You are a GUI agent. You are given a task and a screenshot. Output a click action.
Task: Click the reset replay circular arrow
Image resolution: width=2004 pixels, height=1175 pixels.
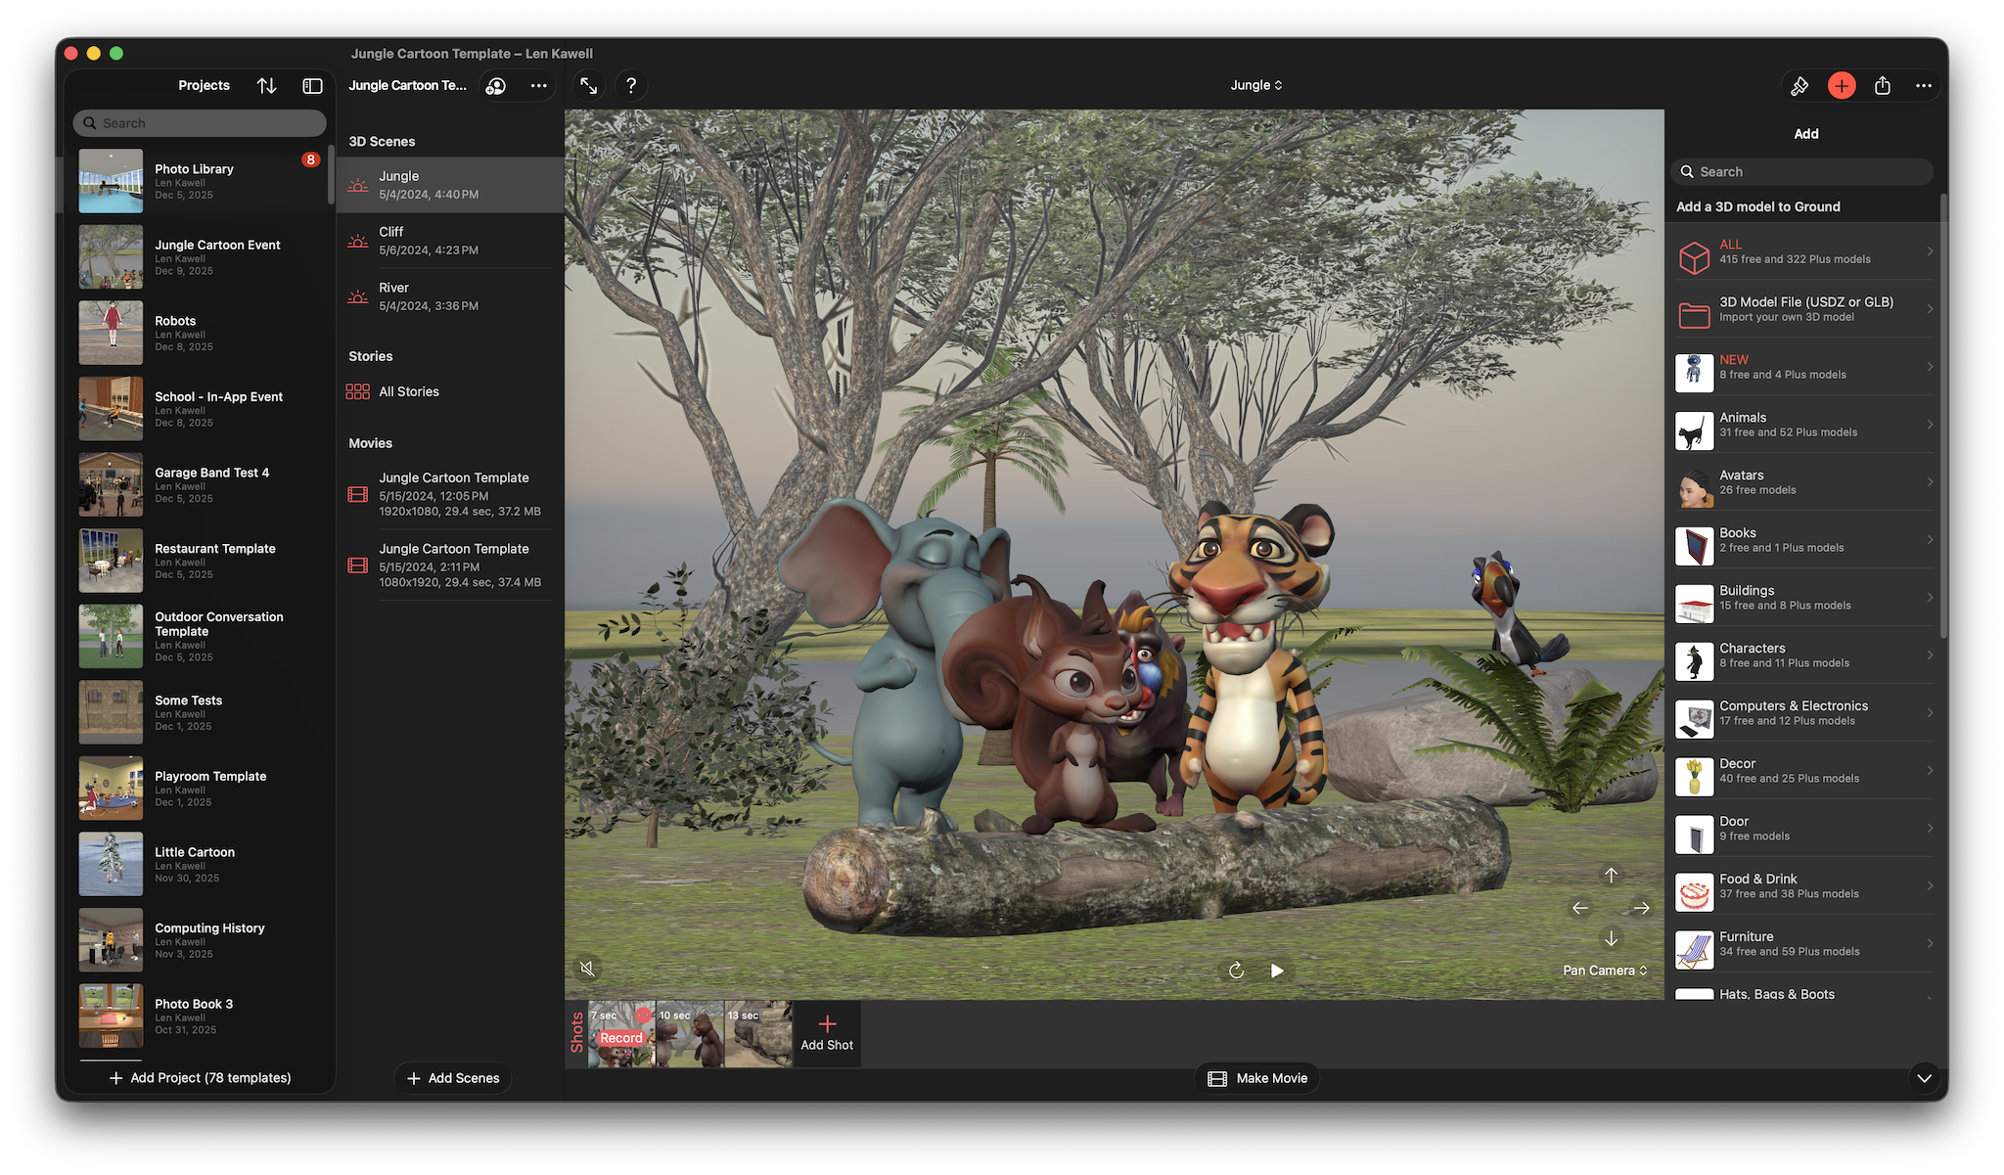click(x=1236, y=971)
